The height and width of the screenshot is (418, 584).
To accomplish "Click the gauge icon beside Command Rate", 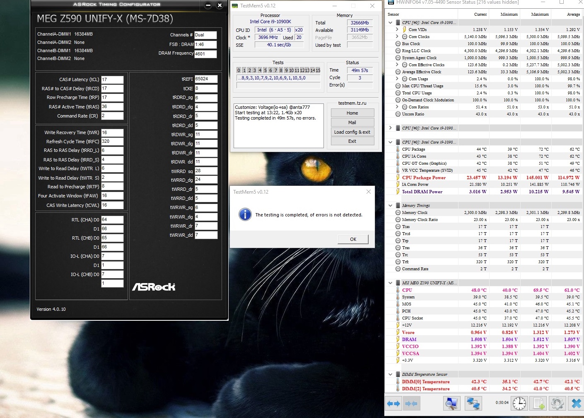I will tap(398, 269).
